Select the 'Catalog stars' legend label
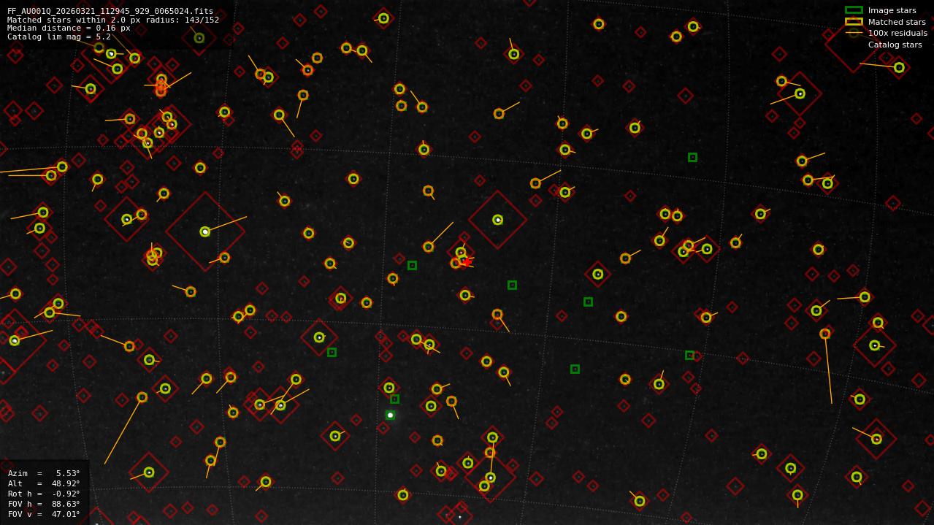Screen dimensions: 934x525 pos(895,45)
